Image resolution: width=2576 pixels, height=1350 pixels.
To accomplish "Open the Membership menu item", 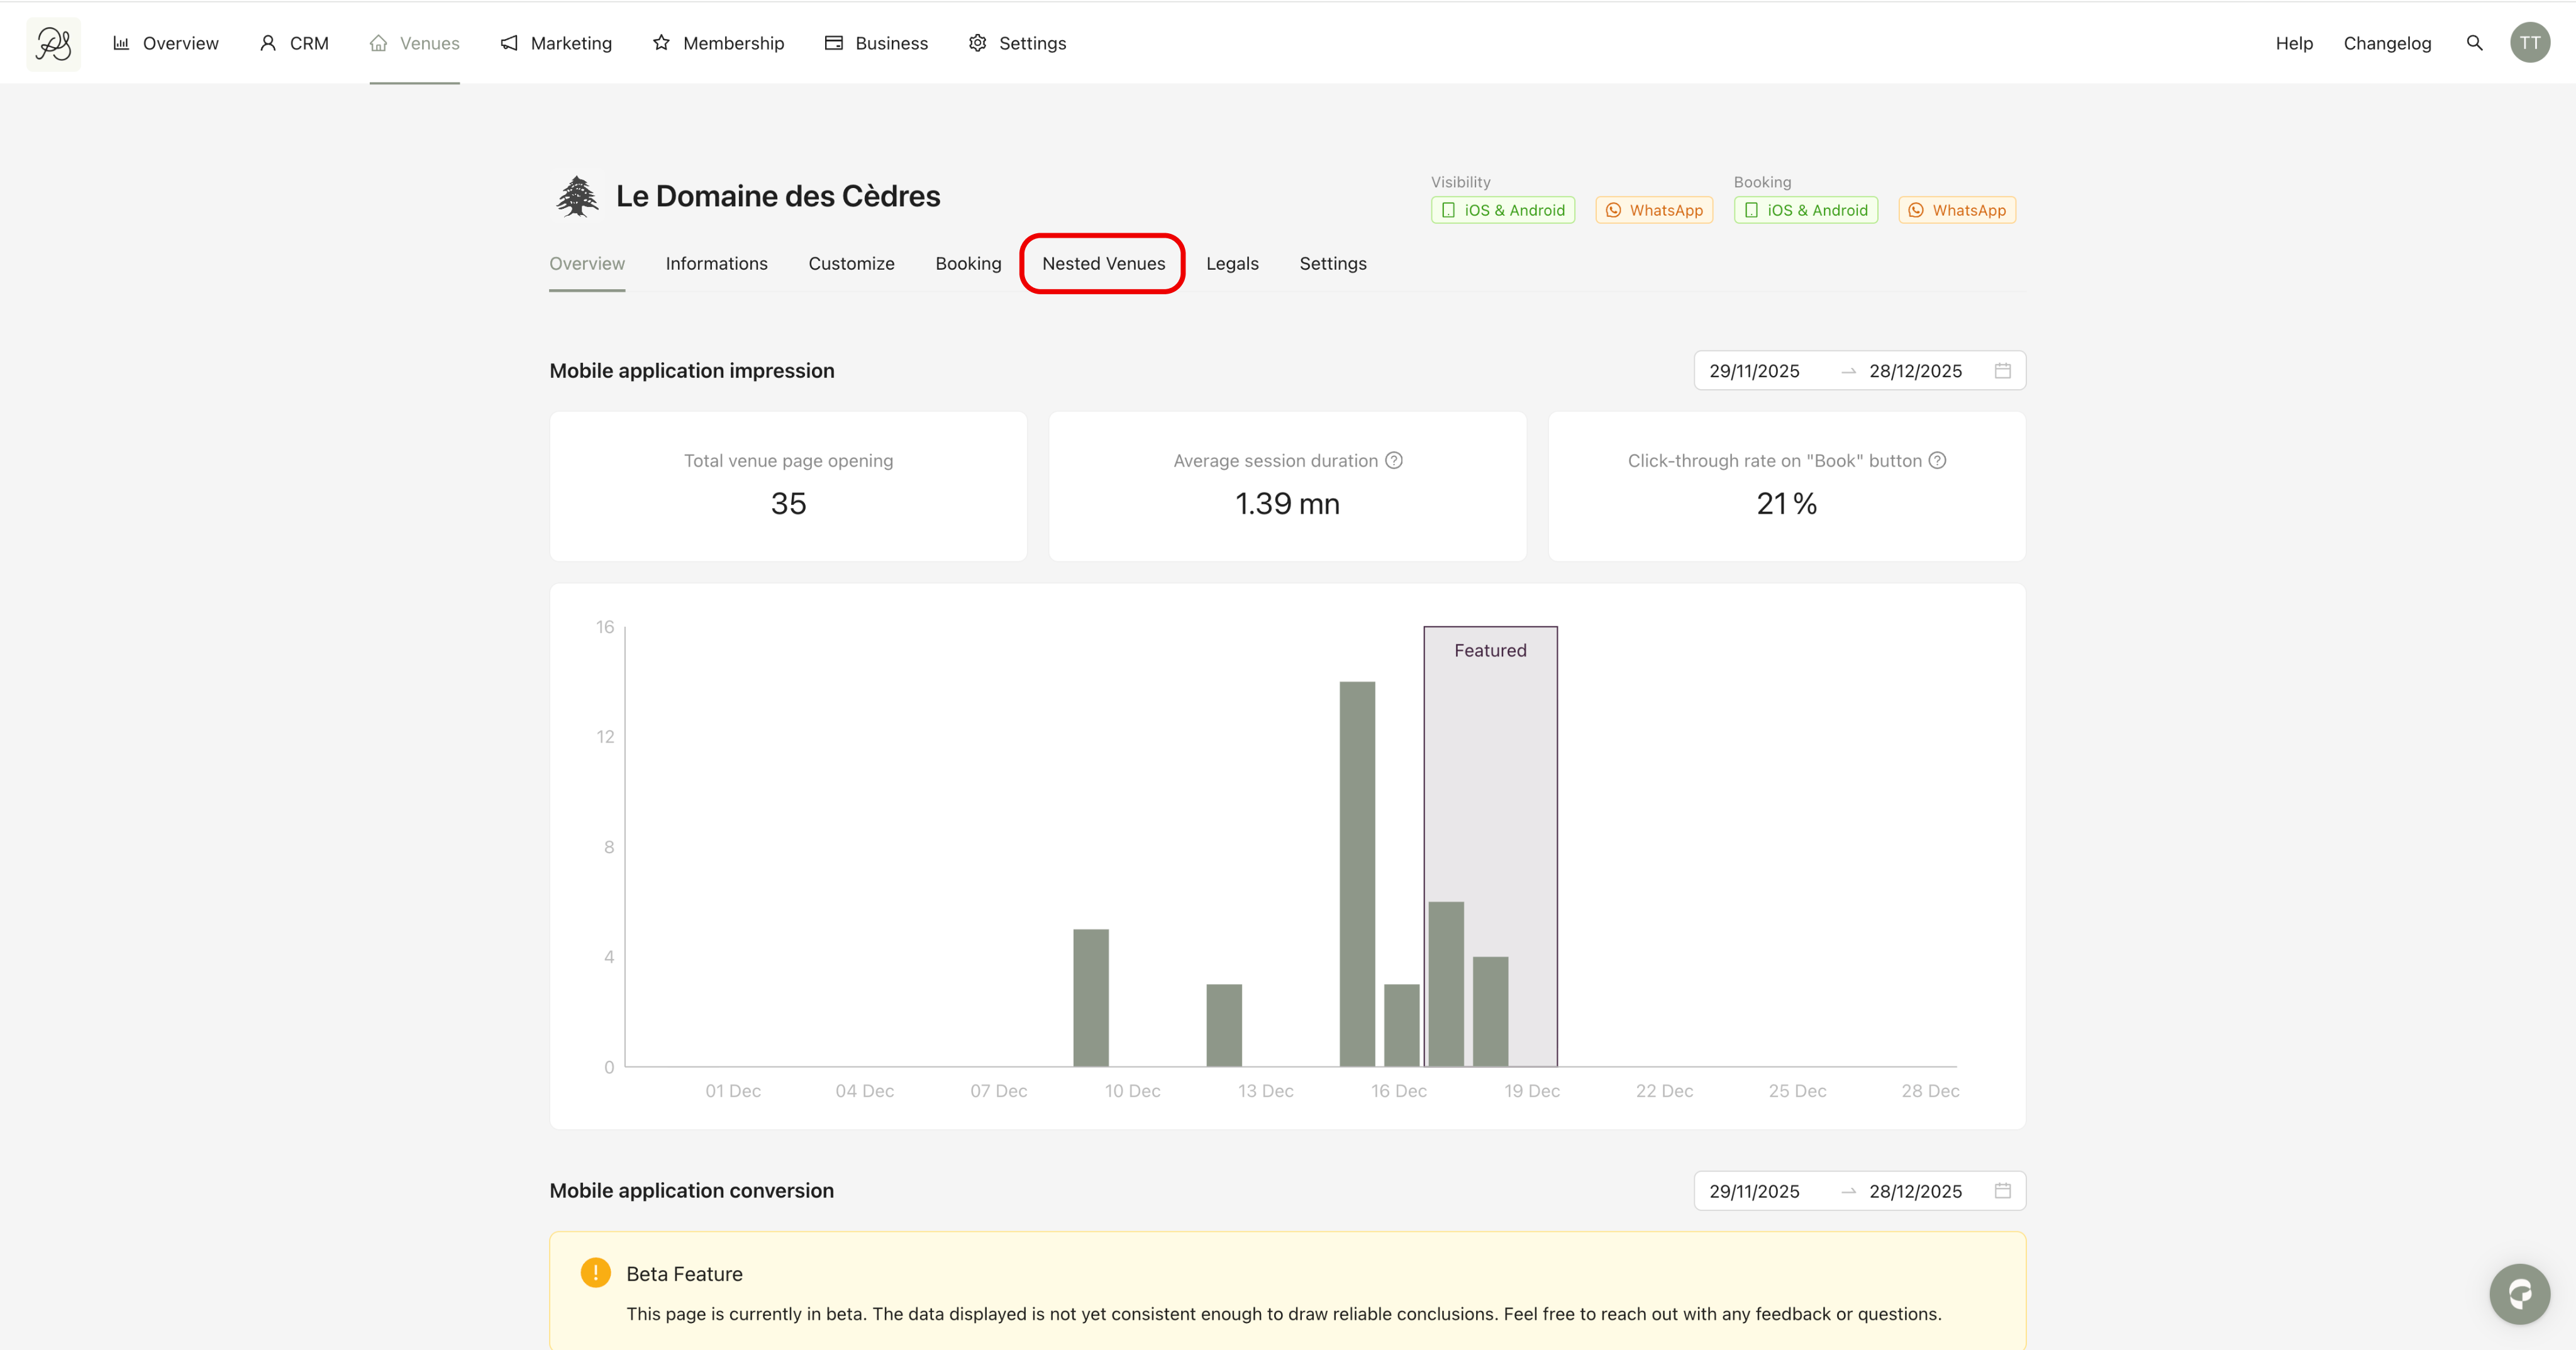I will point(718,43).
